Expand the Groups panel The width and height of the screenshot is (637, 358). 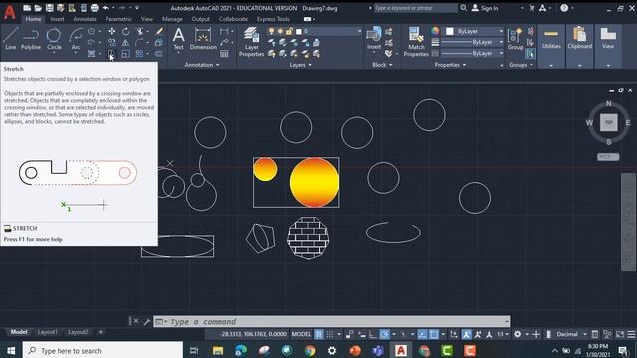pos(521,65)
